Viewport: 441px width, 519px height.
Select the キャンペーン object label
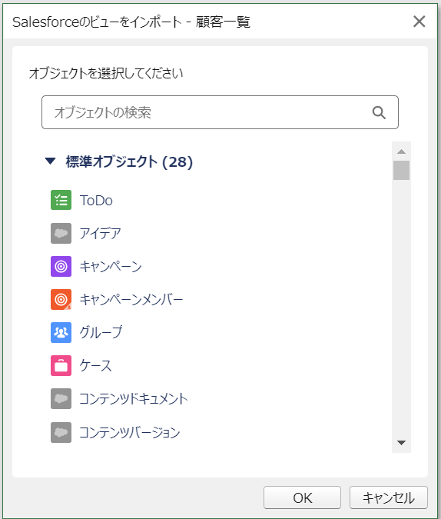click(x=111, y=267)
